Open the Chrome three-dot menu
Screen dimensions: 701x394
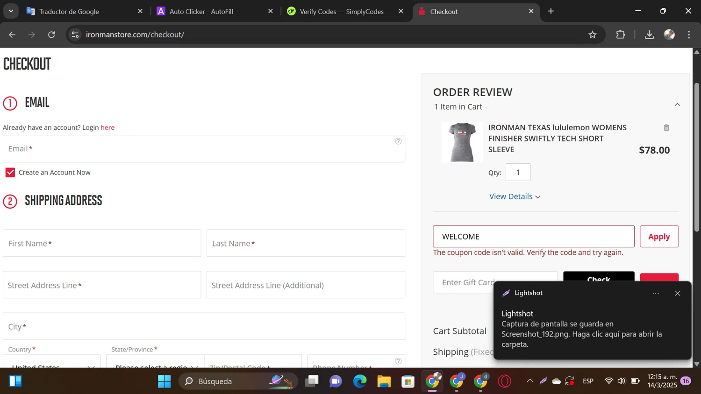[689, 35]
